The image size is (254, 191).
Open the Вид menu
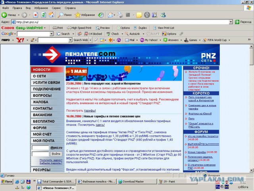click(x=28, y=8)
